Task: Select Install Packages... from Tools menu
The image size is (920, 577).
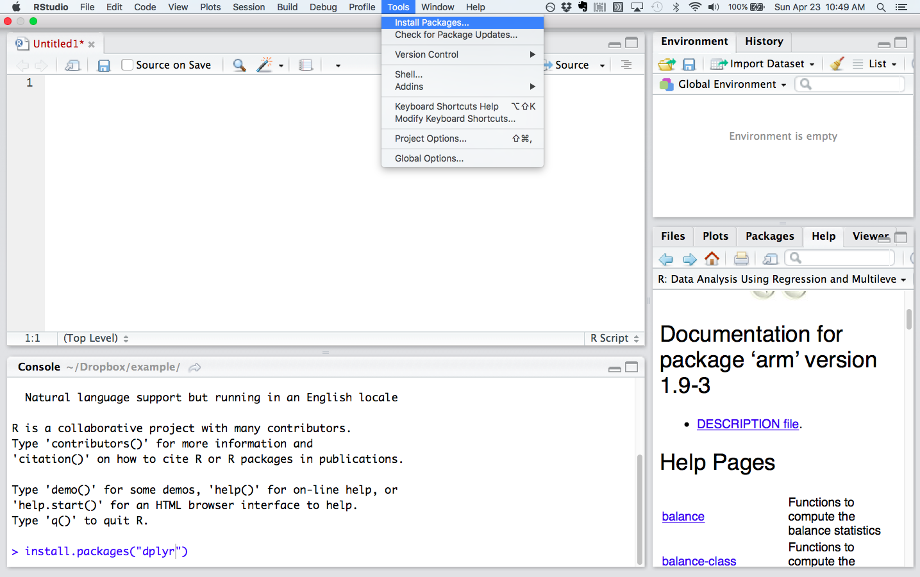Action: 431,22
